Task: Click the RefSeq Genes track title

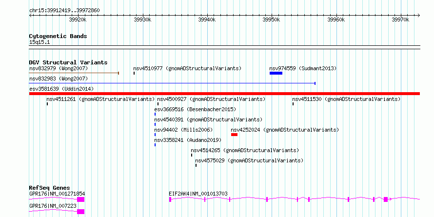Action: [x=50, y=188]
